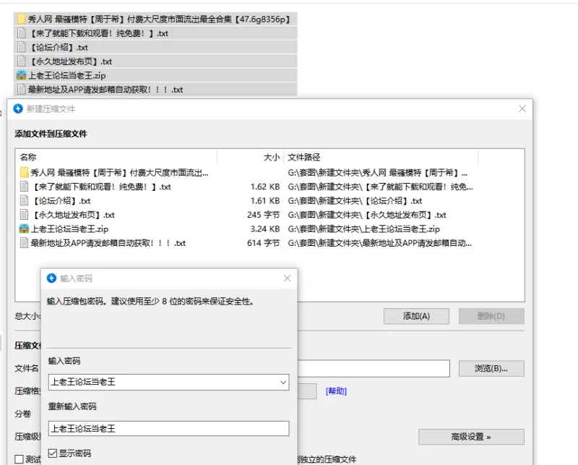Expand 高级设置 options
The image size is (578, 465).
tap(471, 437)
